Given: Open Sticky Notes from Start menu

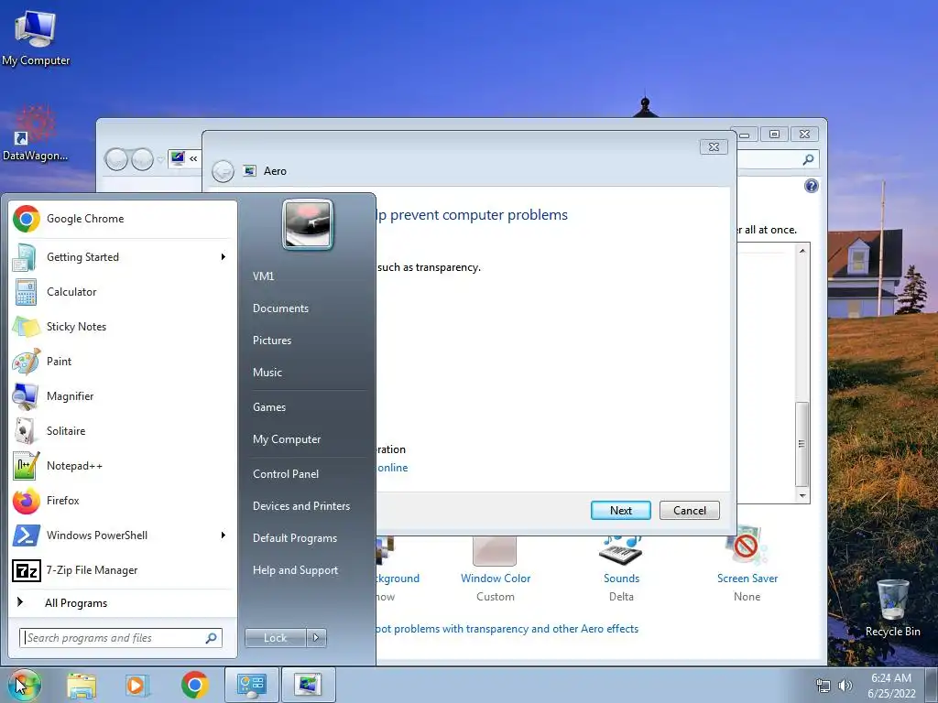Looking at the screenshot, I should [123, 327].
